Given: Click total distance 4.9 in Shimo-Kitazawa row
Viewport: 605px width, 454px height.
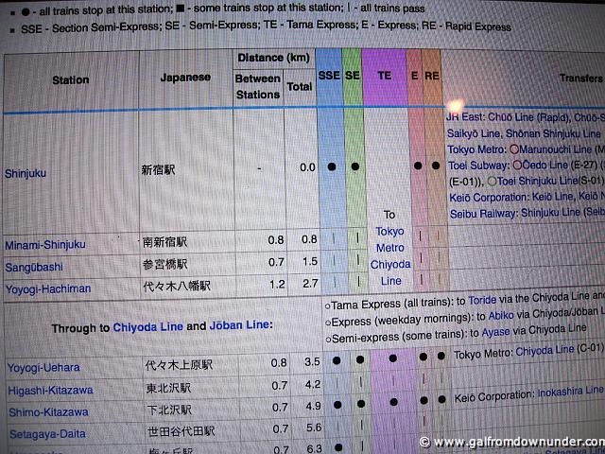Looking at the screenshot, I should 313,406.
